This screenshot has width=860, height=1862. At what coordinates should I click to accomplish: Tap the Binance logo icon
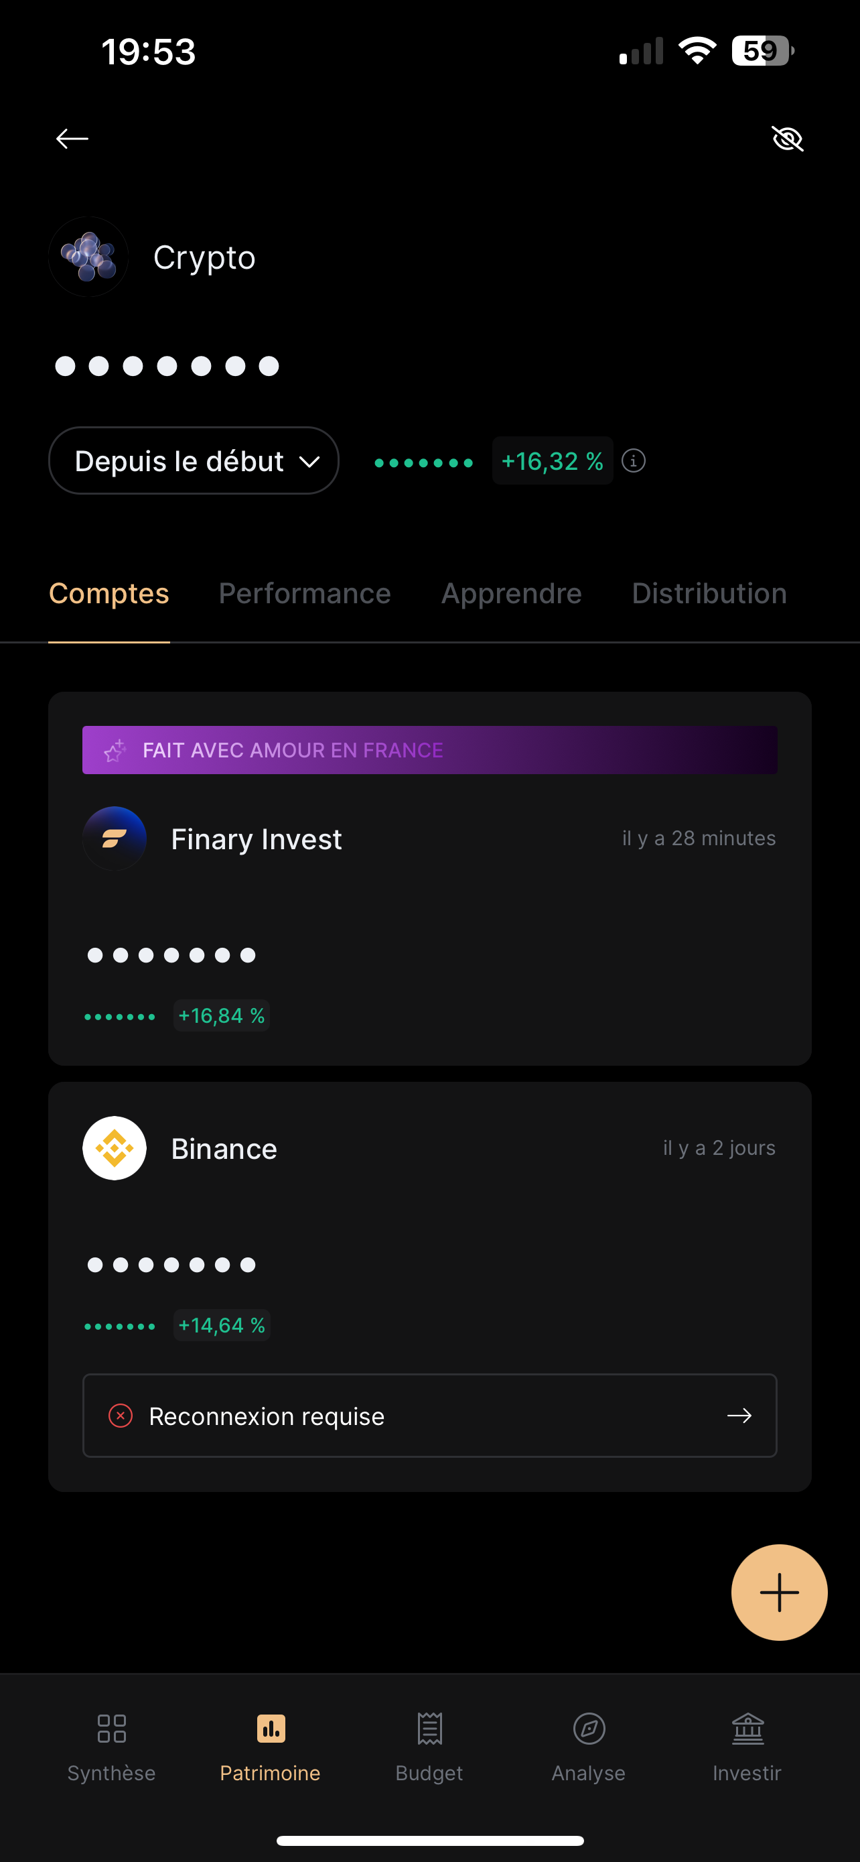pyautogui.click(x=115, y=1148)
